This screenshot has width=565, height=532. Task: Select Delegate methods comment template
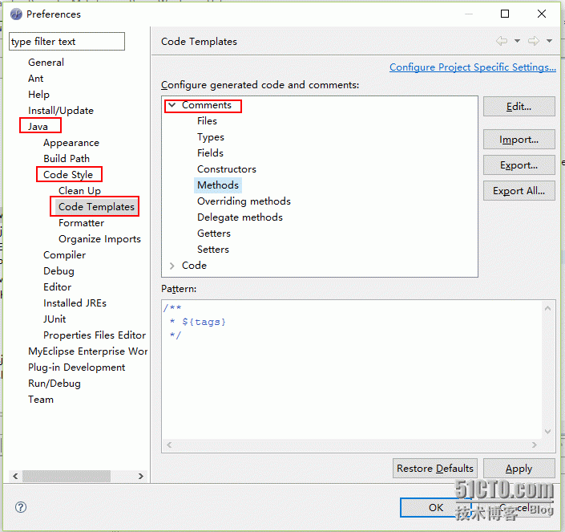tap(240, 217)
